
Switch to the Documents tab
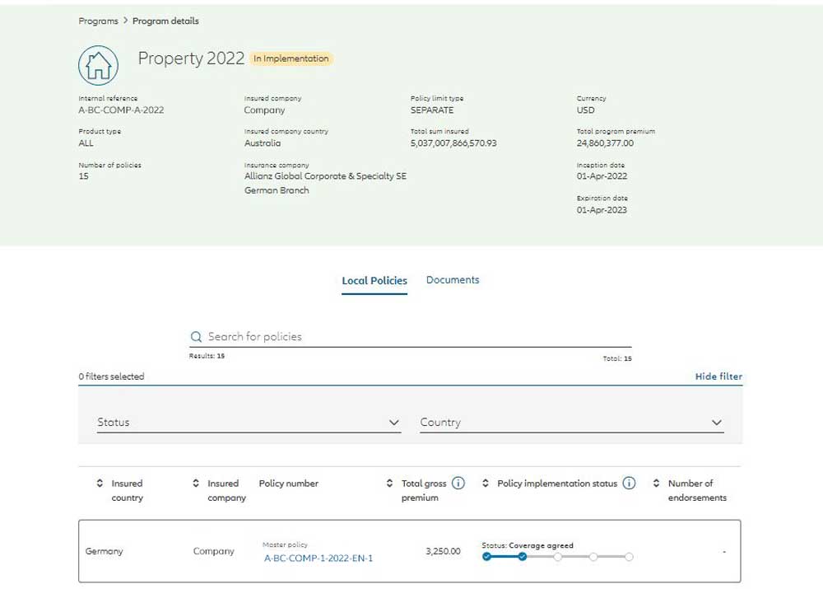coord(453,280)
